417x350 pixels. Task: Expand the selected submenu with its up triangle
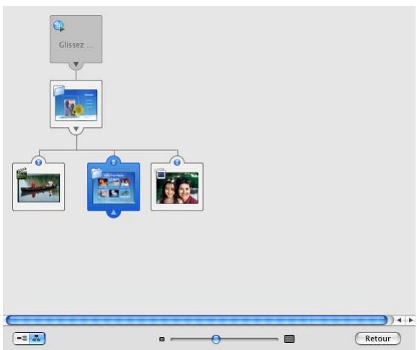click(x=114, y=212)
